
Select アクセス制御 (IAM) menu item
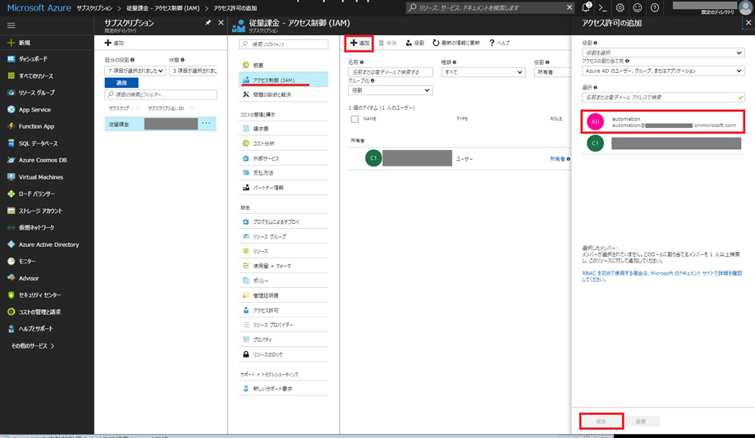284,80
